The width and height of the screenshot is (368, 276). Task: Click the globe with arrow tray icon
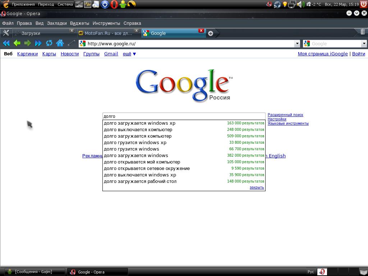pyautogui.click(x=277, y=4)
